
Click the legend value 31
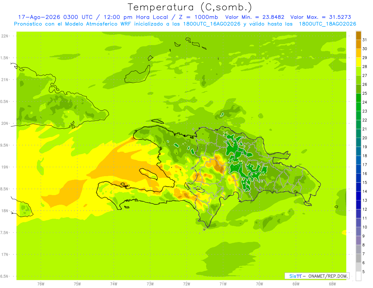[x=365, y=40]
